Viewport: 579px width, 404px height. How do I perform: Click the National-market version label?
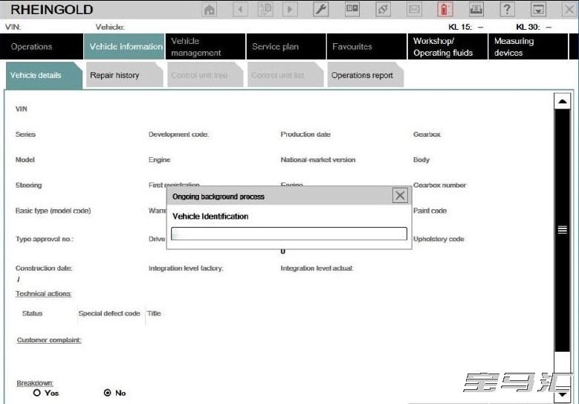pyautogui.click(x=318, y=160)
